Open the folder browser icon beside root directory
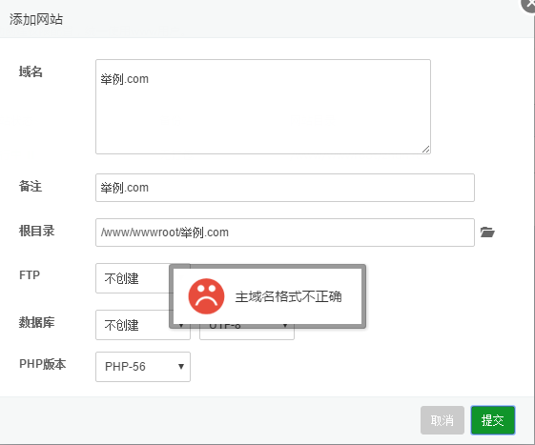535x445 pixels. (x=487, y=233)
